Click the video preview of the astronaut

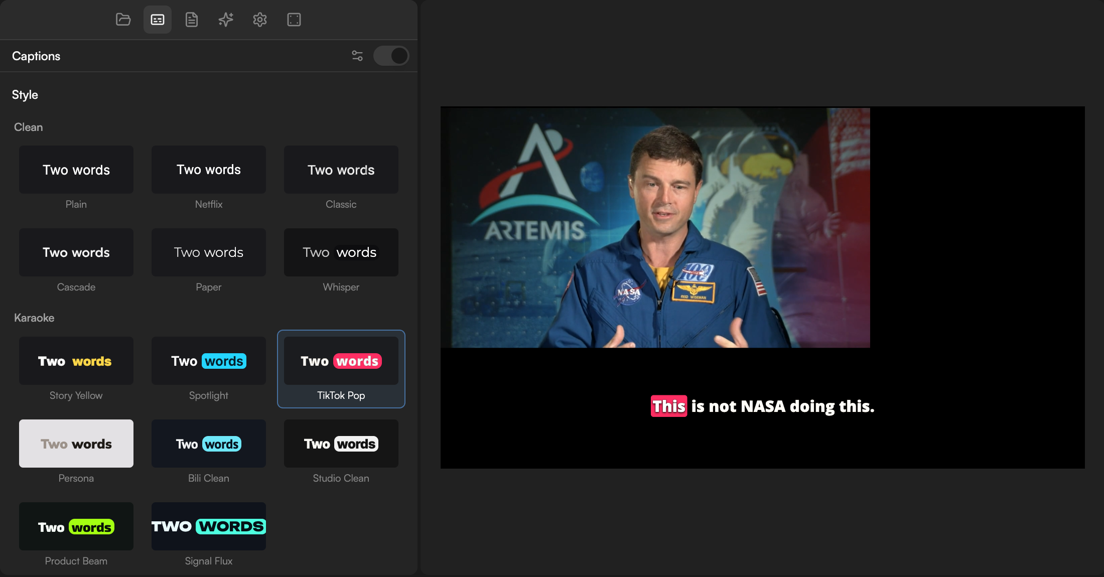[655, 227]
